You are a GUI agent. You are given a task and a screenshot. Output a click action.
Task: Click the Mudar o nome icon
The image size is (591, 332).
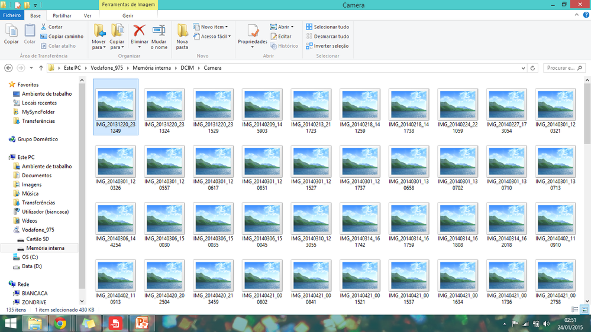(x=159, y=31)
